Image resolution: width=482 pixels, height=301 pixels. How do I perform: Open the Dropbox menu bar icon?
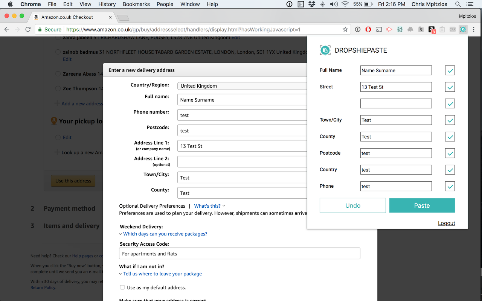pos(311,4)
